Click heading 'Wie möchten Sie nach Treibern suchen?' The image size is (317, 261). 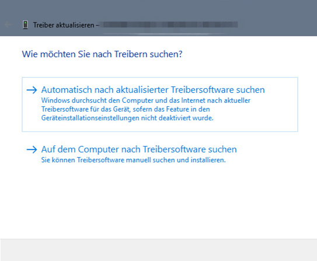point(102,54)
